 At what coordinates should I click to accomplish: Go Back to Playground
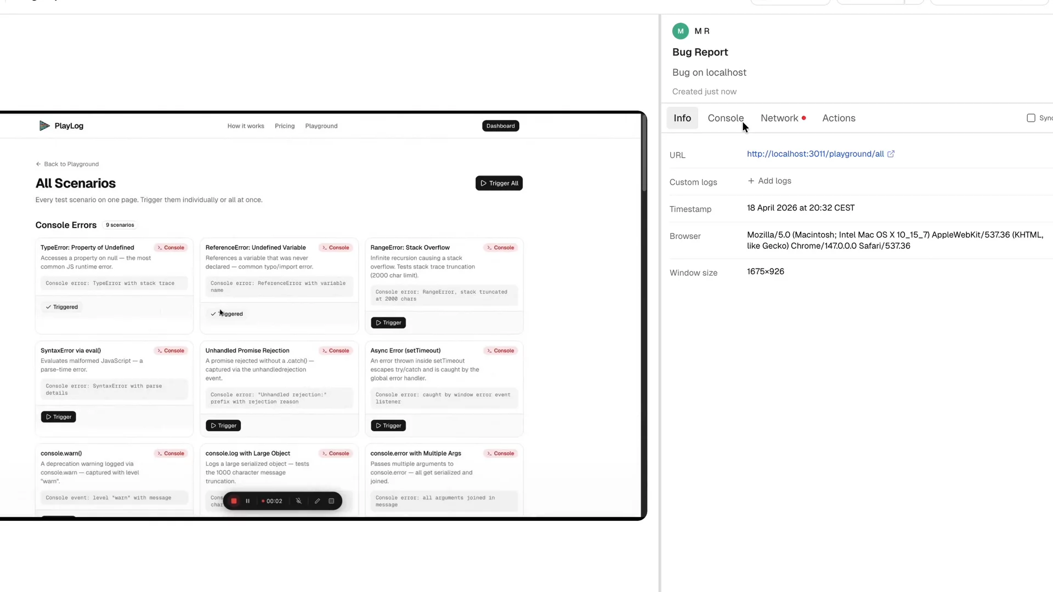click(x=67, y=164)
